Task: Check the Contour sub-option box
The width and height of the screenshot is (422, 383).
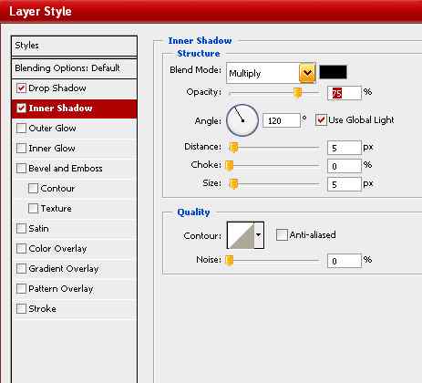Action: pos(33,189)
